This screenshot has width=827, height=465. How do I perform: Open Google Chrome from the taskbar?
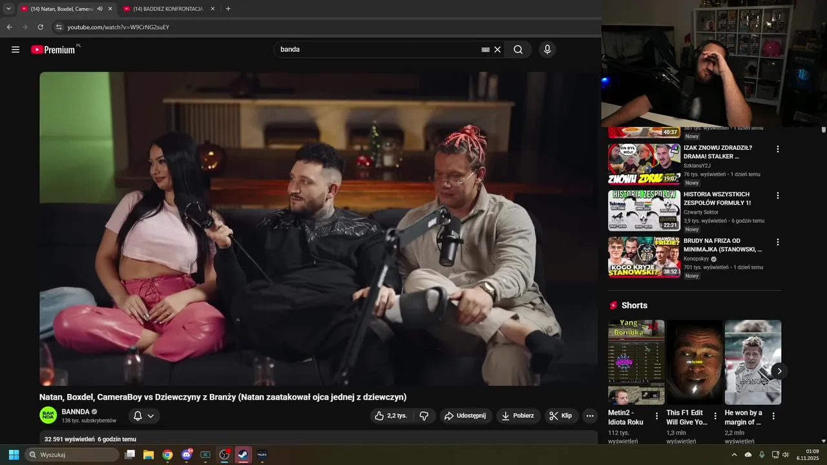(x=167, y=455)
